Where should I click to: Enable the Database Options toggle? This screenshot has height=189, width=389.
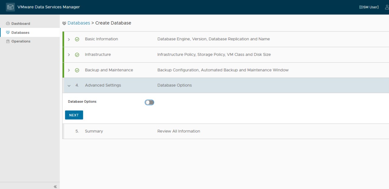(x=149, y=102)
